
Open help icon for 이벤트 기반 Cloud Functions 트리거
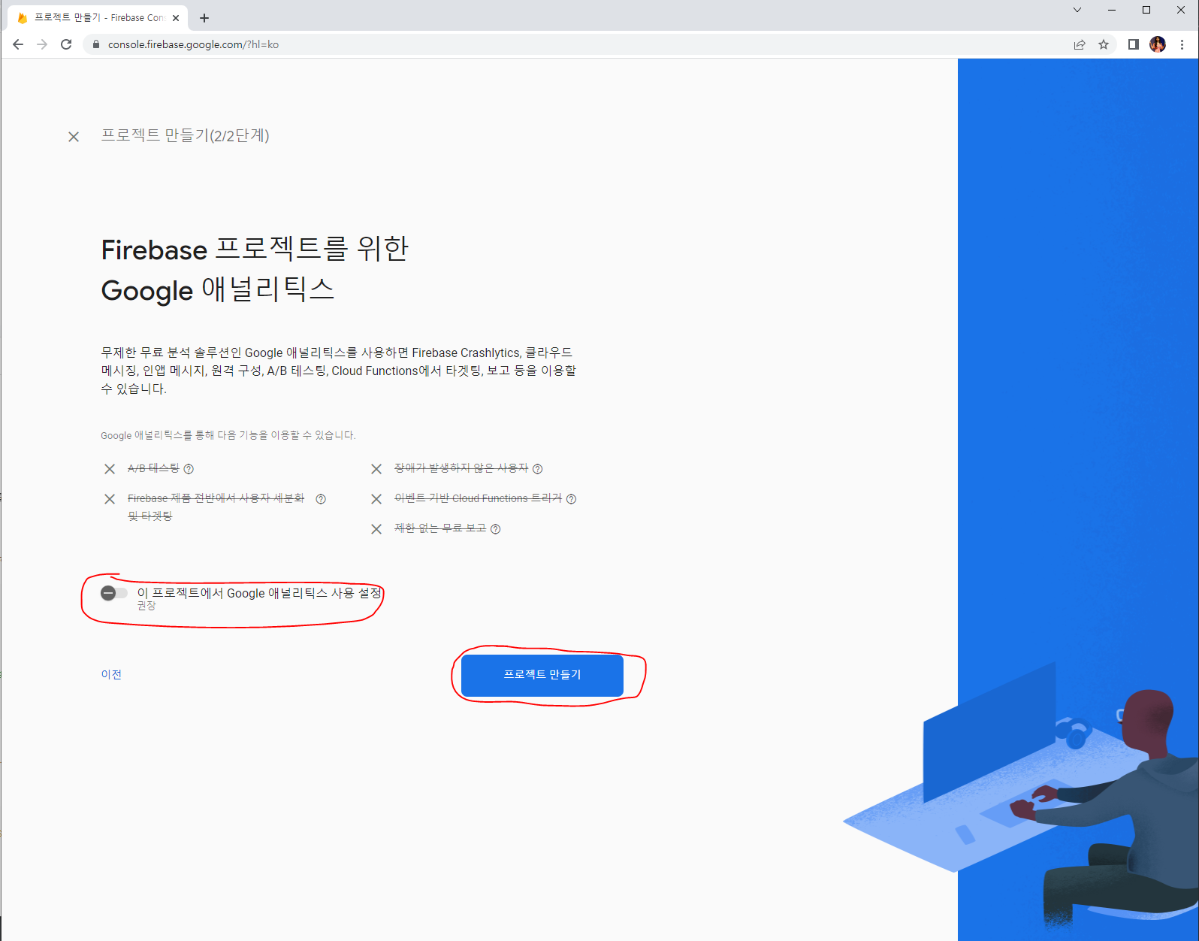(x=571, y=499)
